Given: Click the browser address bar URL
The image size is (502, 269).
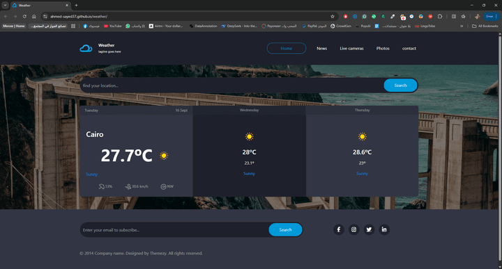Looking at the screenshot, I should point(79,16).
